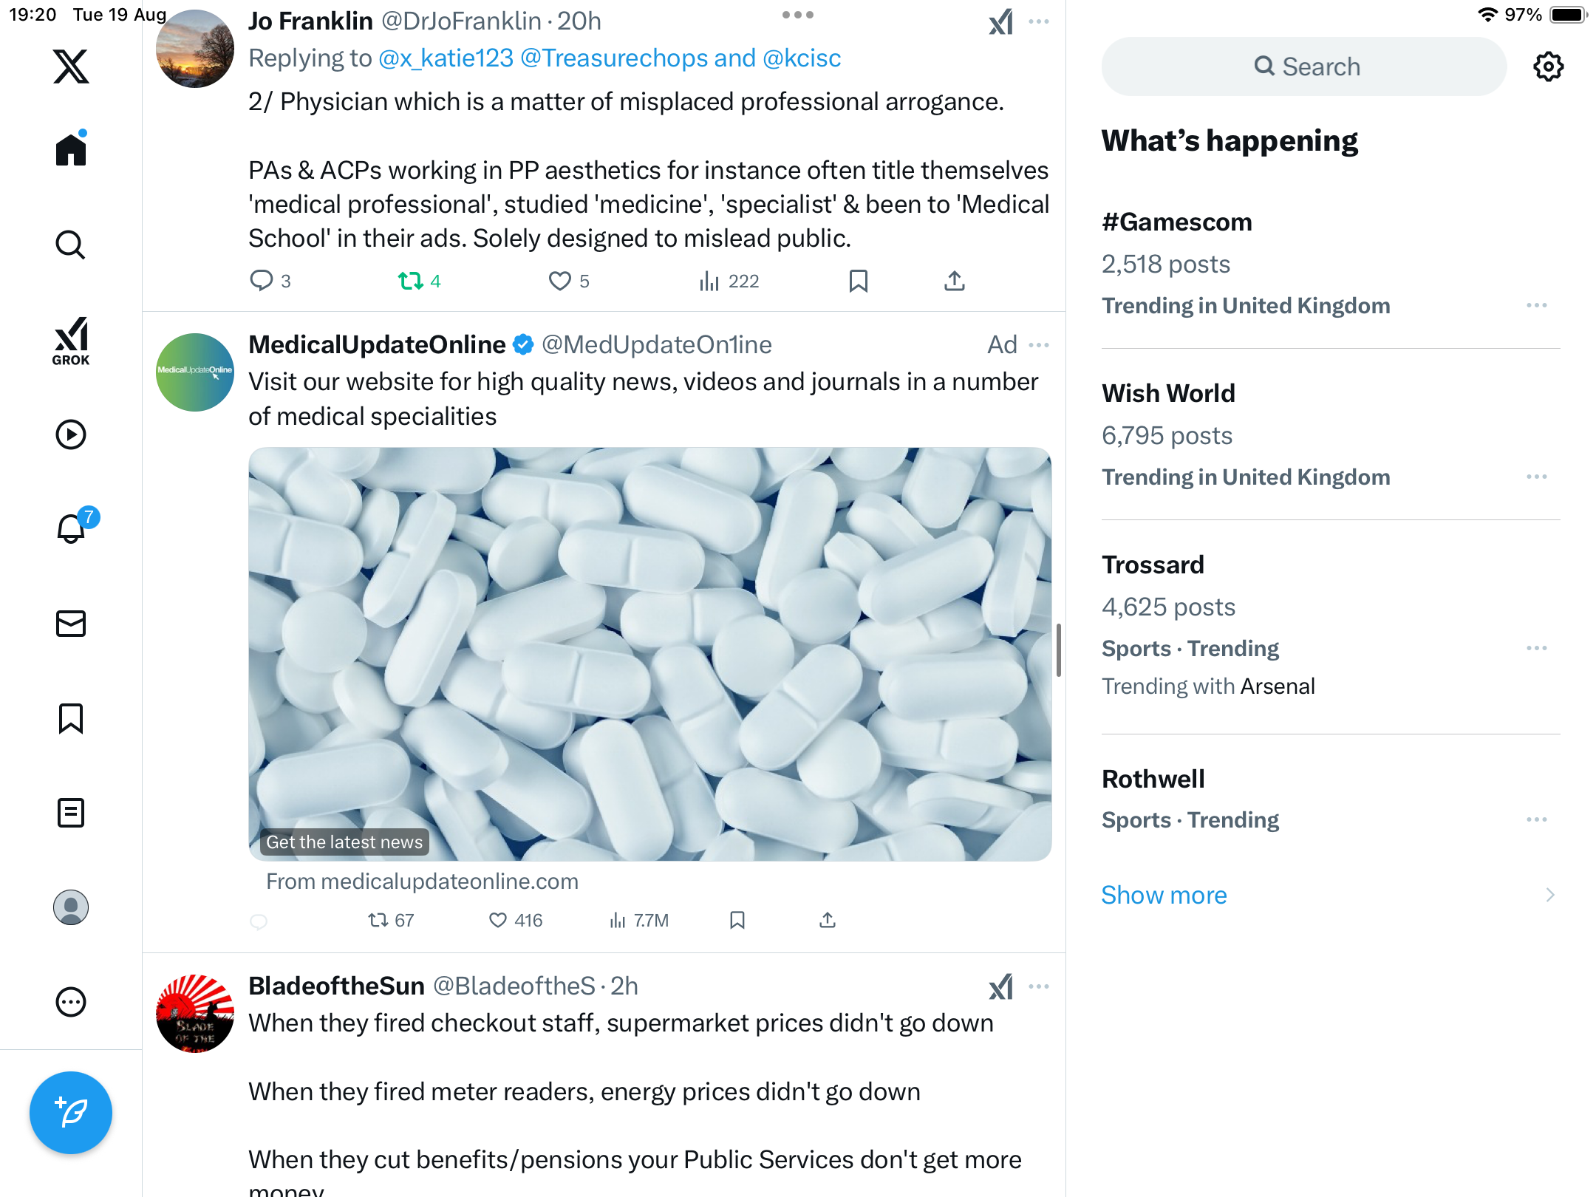The image size is (1596, 1197).
Task: Toggle repost on Jo Franklin's post
Action: (x=410, y=281)
